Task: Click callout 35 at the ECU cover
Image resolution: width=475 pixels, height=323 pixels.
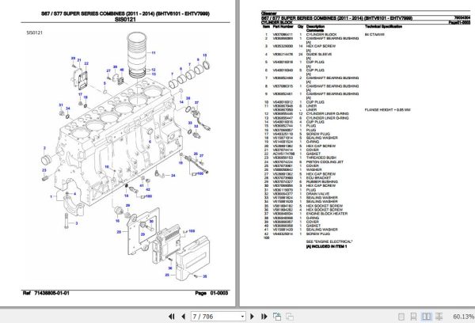Action: pos(205,276)
